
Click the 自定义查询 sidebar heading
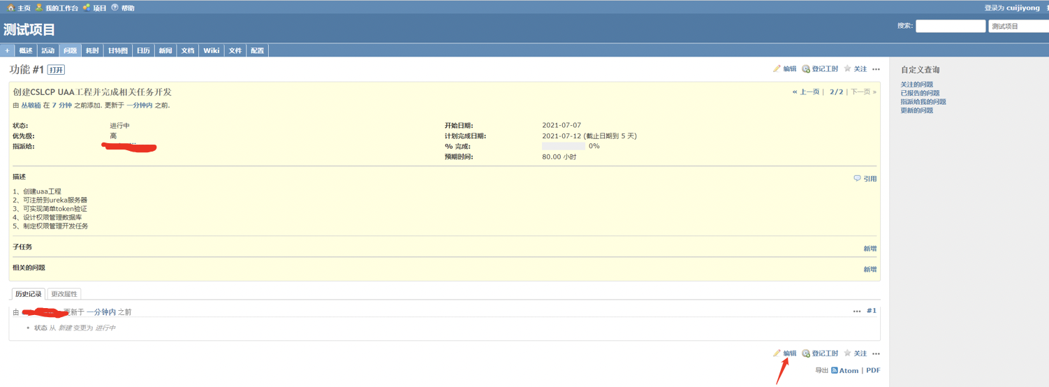click(x=920, y=70)
